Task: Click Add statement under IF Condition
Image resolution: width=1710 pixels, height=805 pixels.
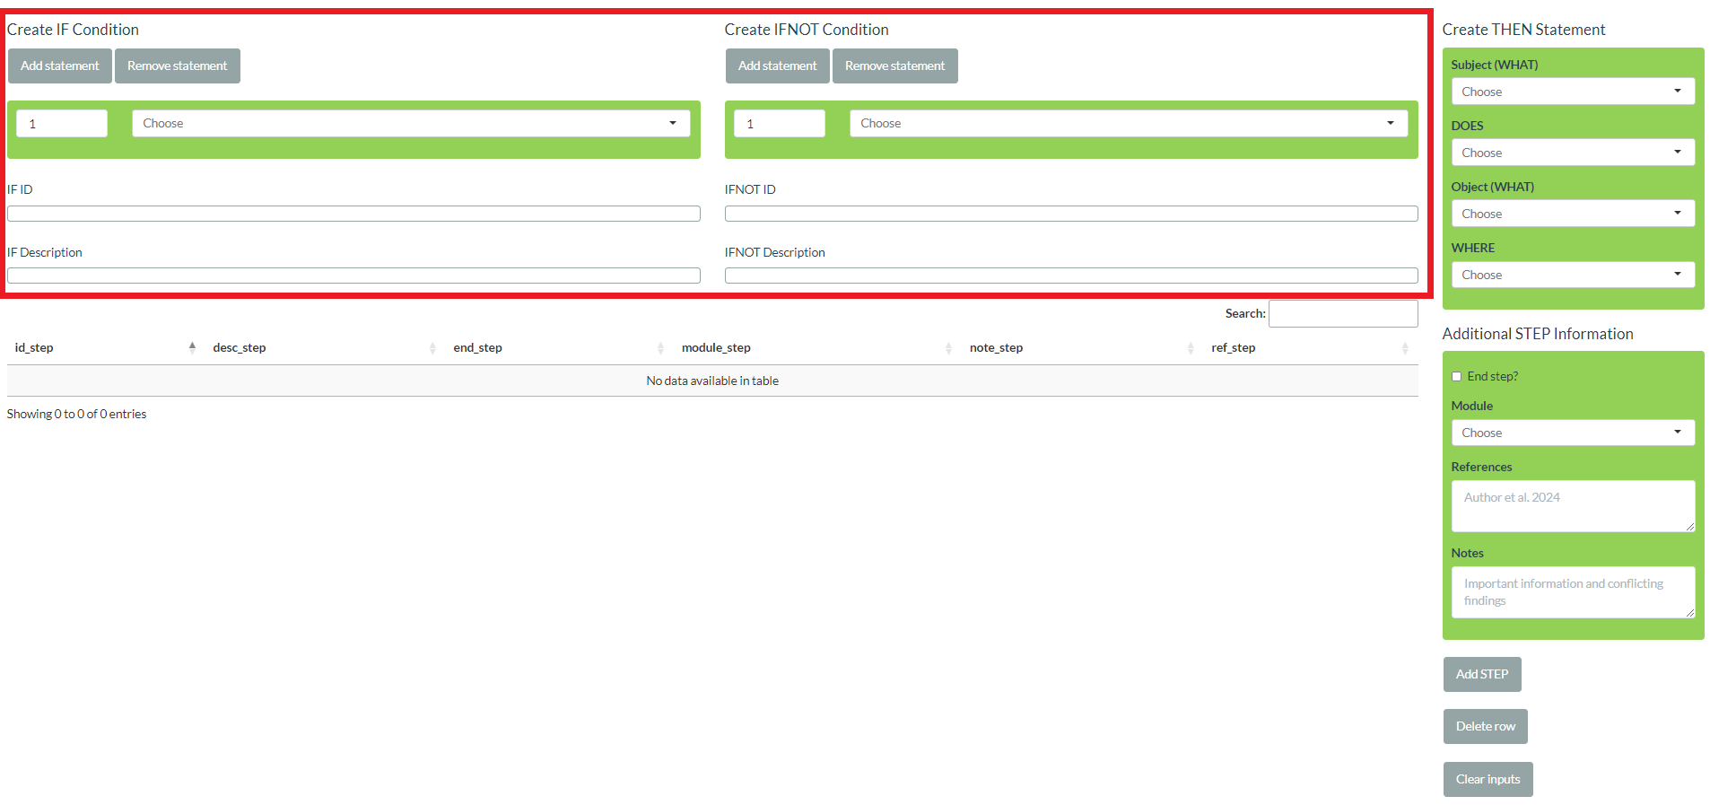Action: [x=60, y=66]
